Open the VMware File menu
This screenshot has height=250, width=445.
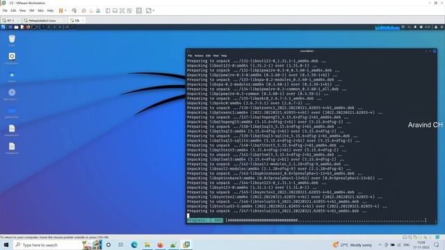point(5,10)
